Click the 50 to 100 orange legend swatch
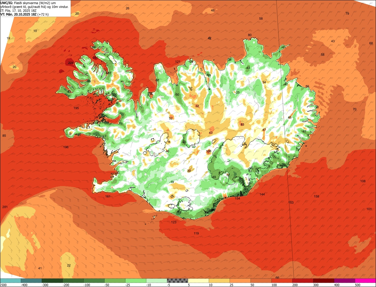This screenshot has width=376, height=287. tap(261, 281)
